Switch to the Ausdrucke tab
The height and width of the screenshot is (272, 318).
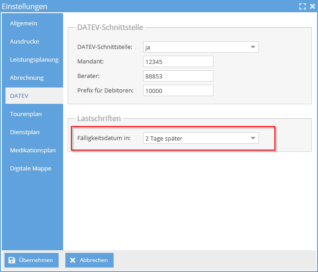25,41
